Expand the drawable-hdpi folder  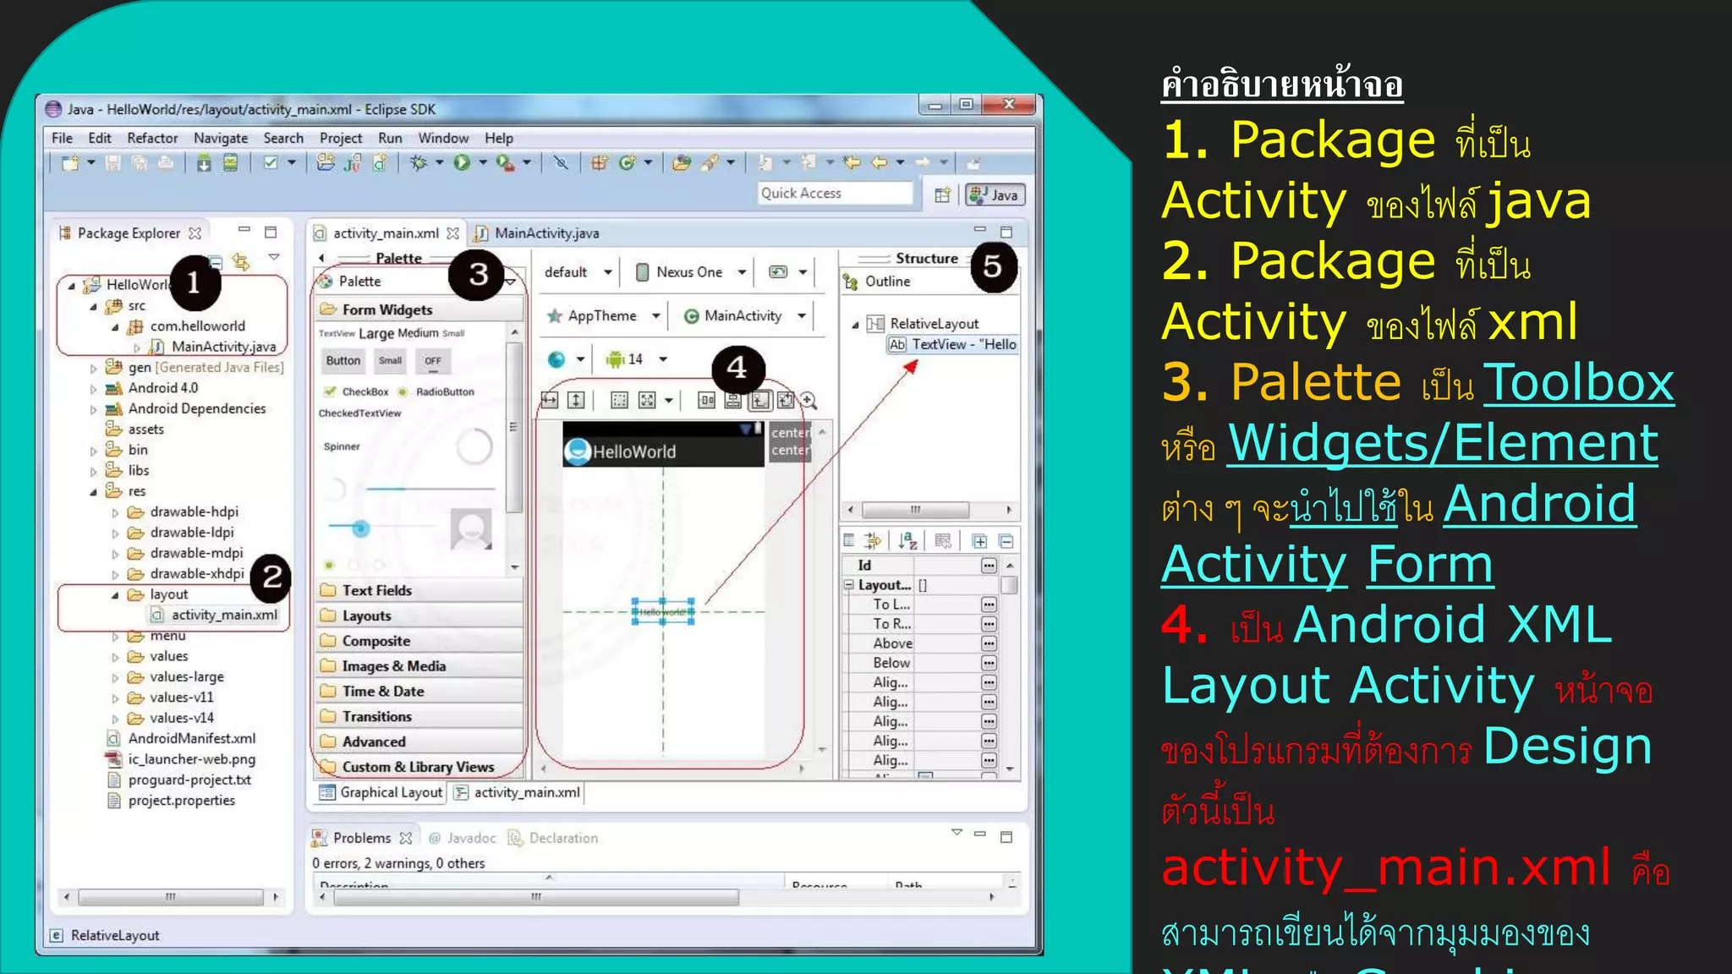tap(116, 512)
